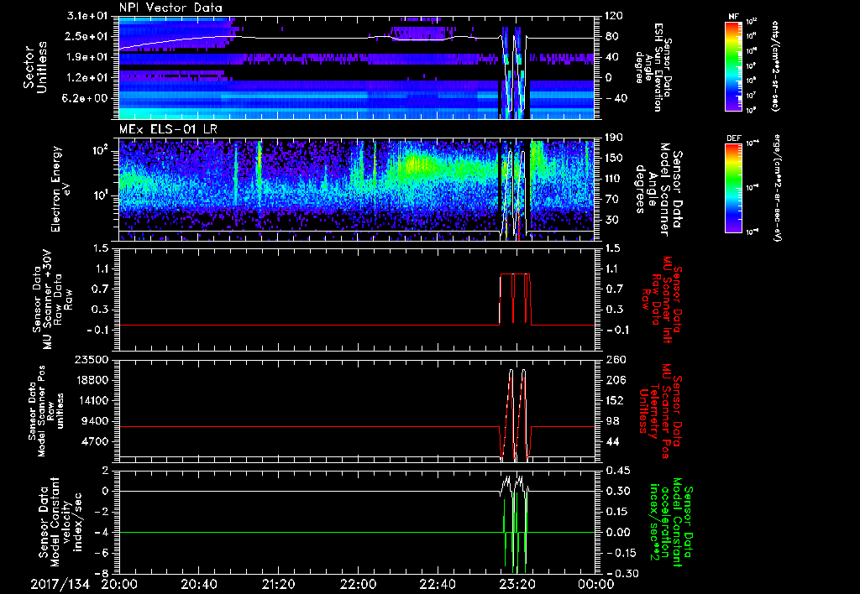Click the Electron Energy eV axis label

pos(61,189)
